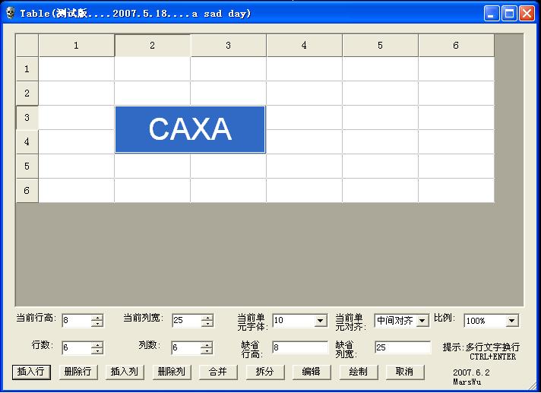Select row header 3
541x393 pixels.
click(27, 118)
